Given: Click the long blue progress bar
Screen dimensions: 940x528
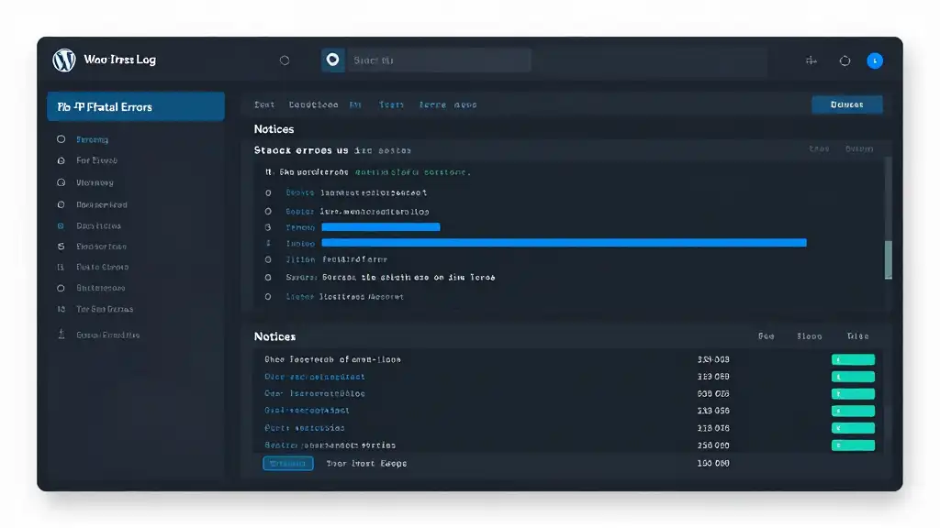Looking at the screenshot, I should coord(565,242).
